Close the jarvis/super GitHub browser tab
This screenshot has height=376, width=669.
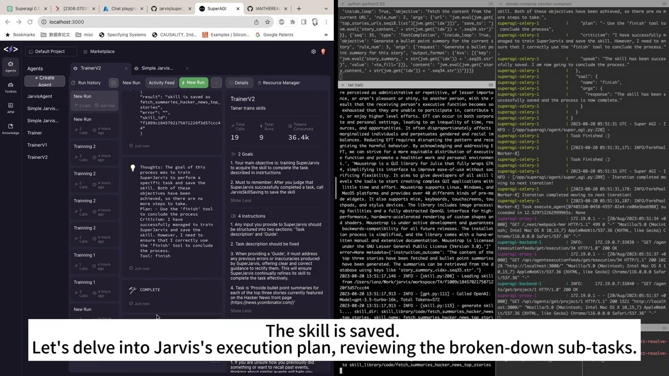pos(191,9)
